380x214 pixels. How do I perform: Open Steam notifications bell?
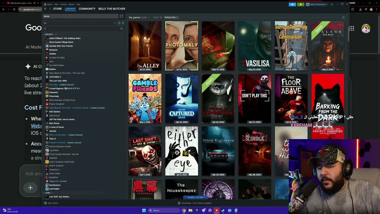[300, 4]
